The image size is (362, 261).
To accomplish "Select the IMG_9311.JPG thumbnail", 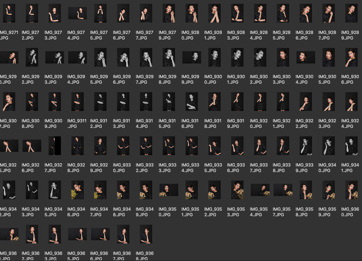I will tap(78, 102).
